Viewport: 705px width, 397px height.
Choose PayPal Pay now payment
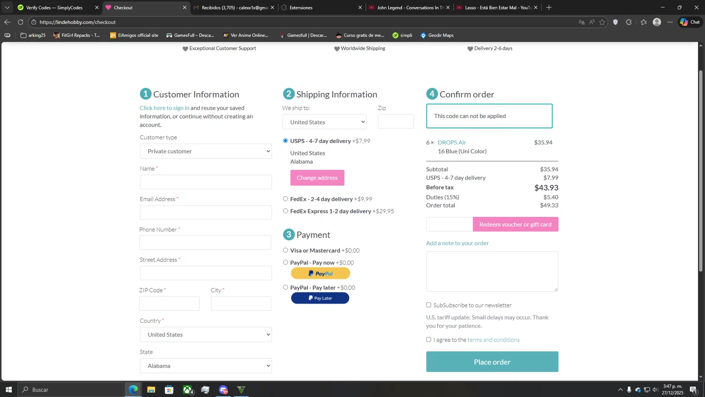285,262
